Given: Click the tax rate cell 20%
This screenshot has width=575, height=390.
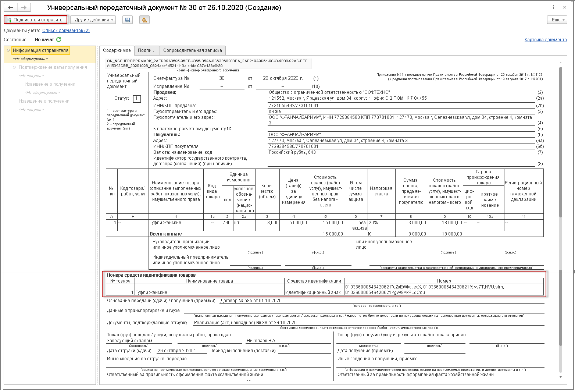Looking at the screenshot, I should pyautogui.click(x=381, y=225).
